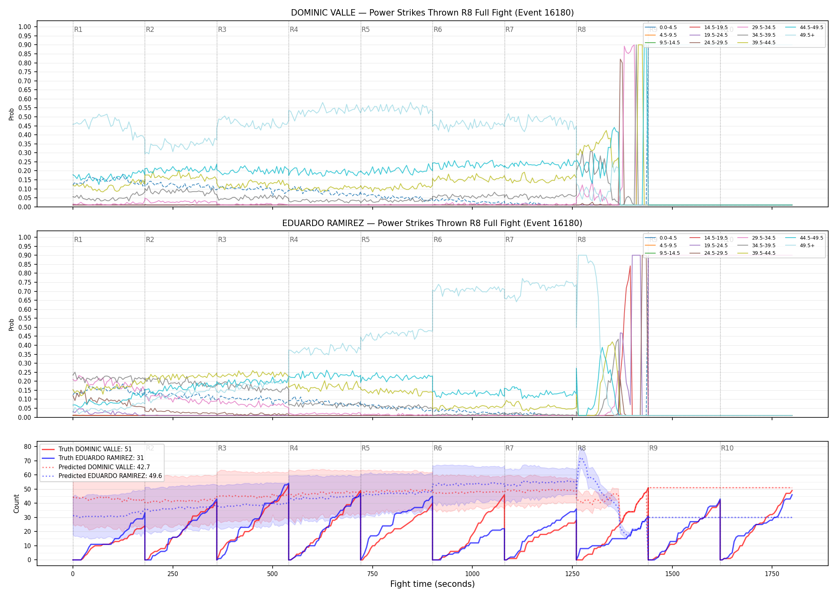Screen dimensions: 837x598
Task: Click the 1000 tick on the time axis
Action: coord(472,574)
